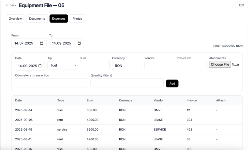Click the Choose File attachment button
Screen dimensions: 251x150
click(220, 65)
